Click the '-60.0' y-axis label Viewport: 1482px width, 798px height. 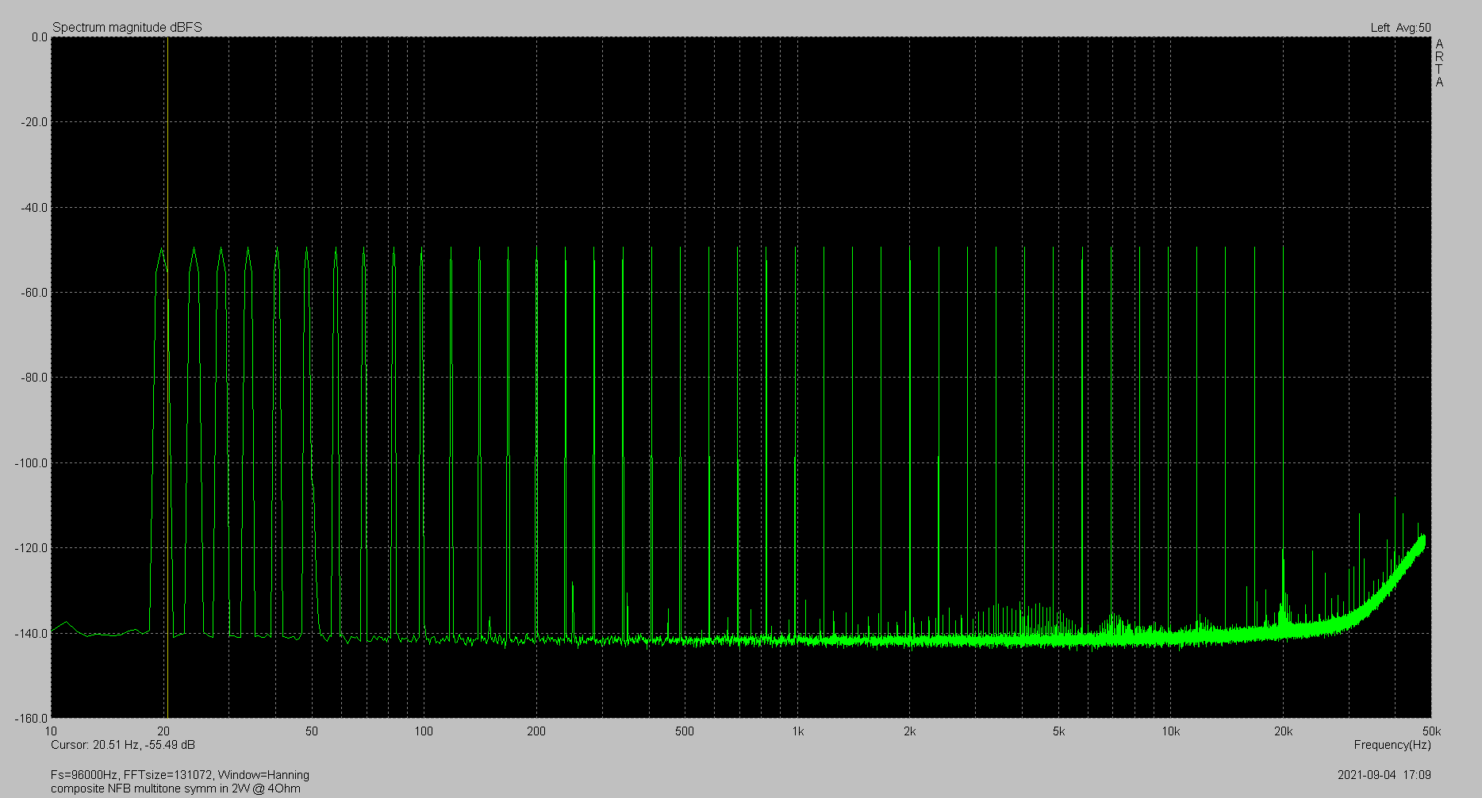[x=35, y=293]
